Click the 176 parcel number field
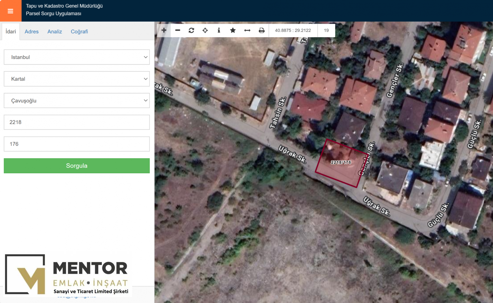This screenshot has width=493, height=303. tap(77, 144)
